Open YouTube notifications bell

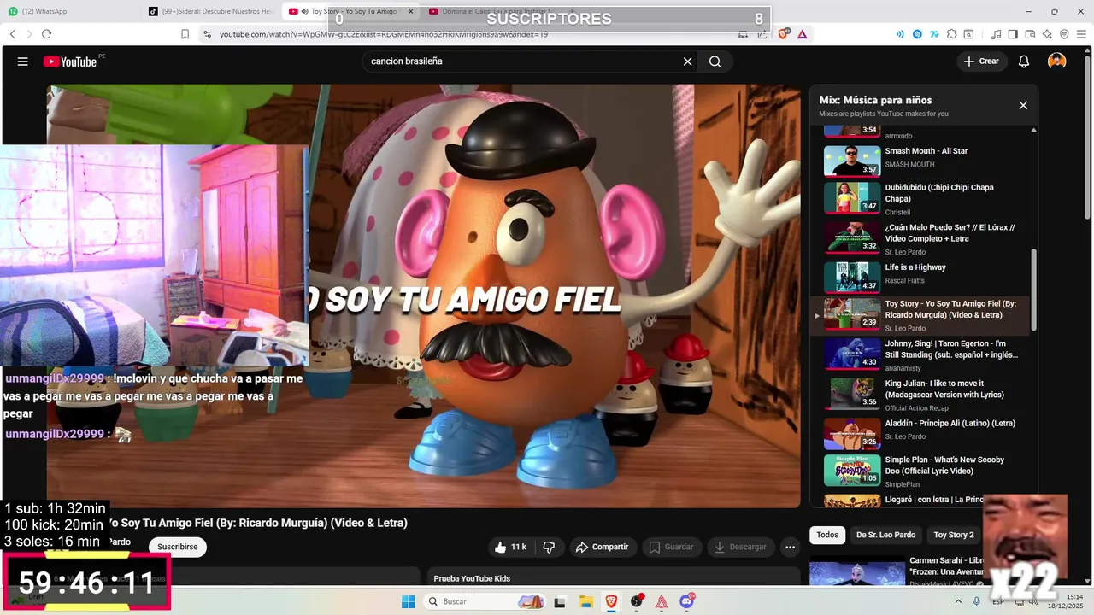1024,61
